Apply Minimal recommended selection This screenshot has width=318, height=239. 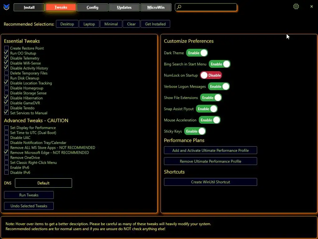[111, 24]
